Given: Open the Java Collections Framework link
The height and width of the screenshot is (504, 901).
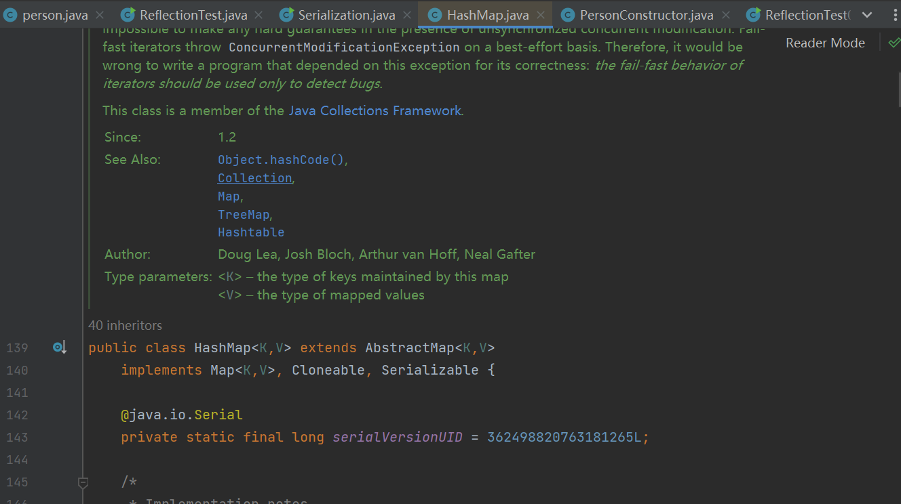Looking at the screenshot, I should 375,110.
